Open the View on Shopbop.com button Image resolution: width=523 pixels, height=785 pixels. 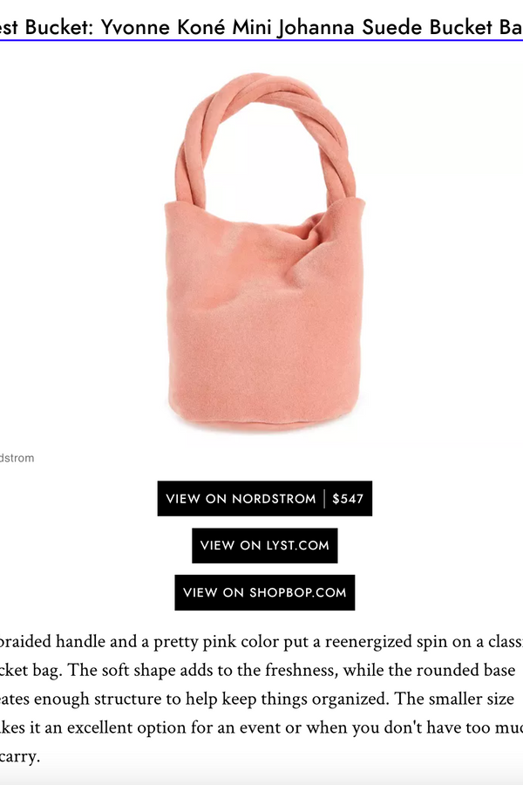(265, 593)
